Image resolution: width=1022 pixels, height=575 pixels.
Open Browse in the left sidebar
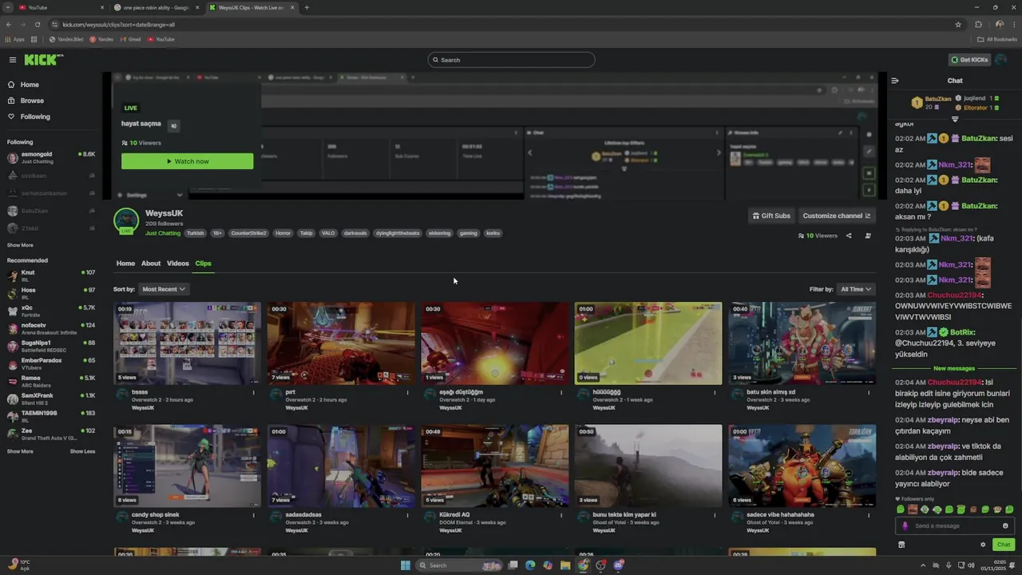[x=32, y=101]
